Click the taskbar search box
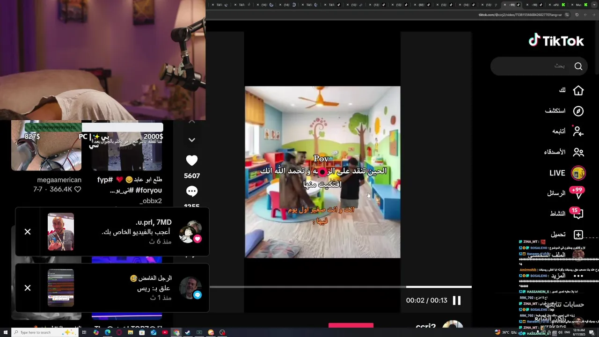599x337 pixels. point(45,332)
